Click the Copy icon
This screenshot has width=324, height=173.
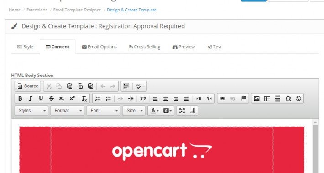59,86
